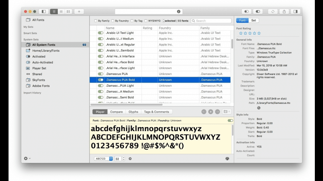This screenshot has height=181, width=323.
Task: Click the font Search field
Action: [x=211, y=21]
